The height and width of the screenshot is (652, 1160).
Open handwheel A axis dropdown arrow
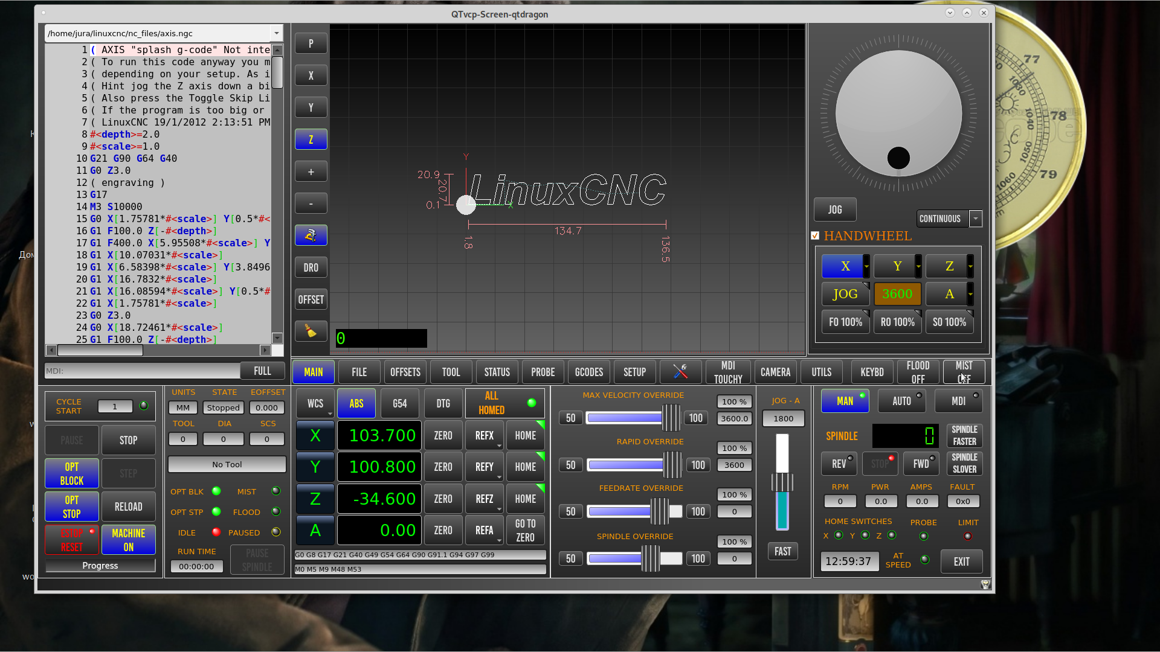pos(970,294)
